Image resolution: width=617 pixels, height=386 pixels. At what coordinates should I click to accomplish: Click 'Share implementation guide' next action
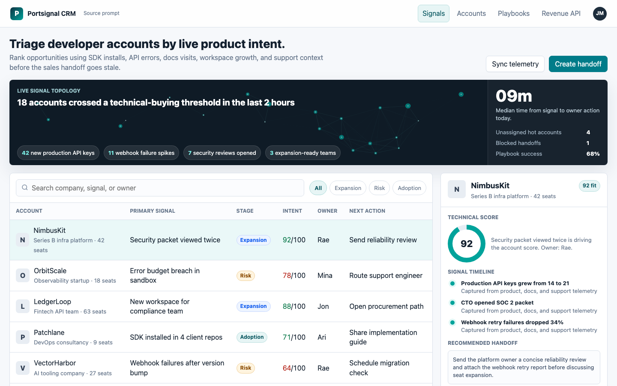[x=383, y=337]
